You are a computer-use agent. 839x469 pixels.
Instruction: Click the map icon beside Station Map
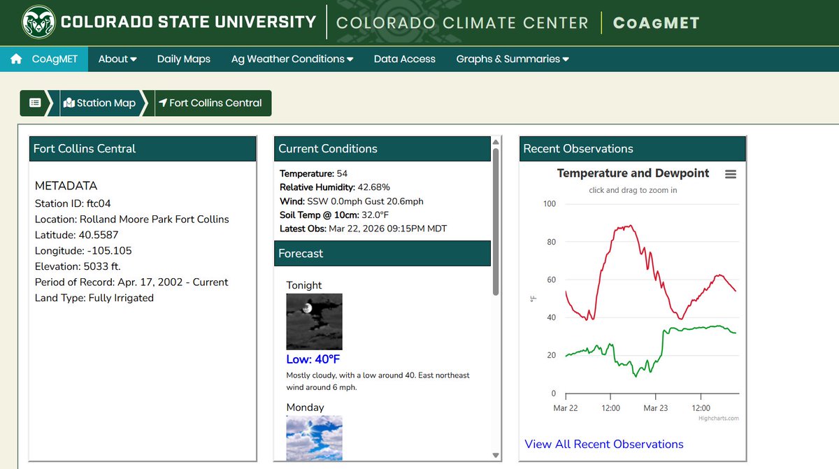pos(69,103)
